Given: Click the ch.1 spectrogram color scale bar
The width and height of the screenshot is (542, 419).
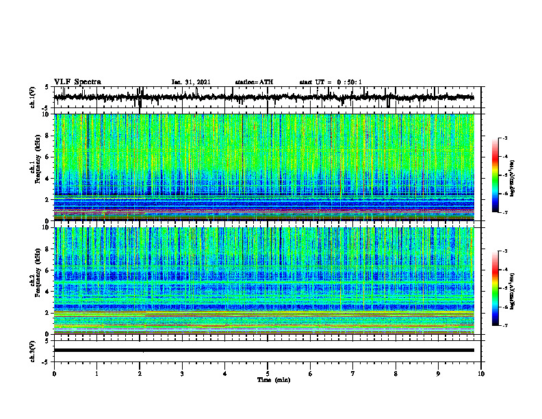Looking at the screenshot, I should [495, 175].
